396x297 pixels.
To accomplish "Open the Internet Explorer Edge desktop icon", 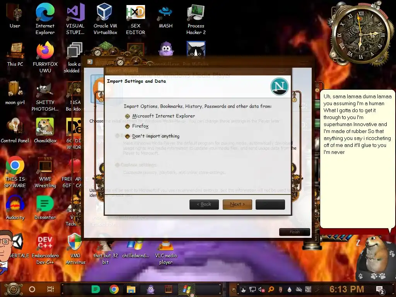I will point(45,19).
